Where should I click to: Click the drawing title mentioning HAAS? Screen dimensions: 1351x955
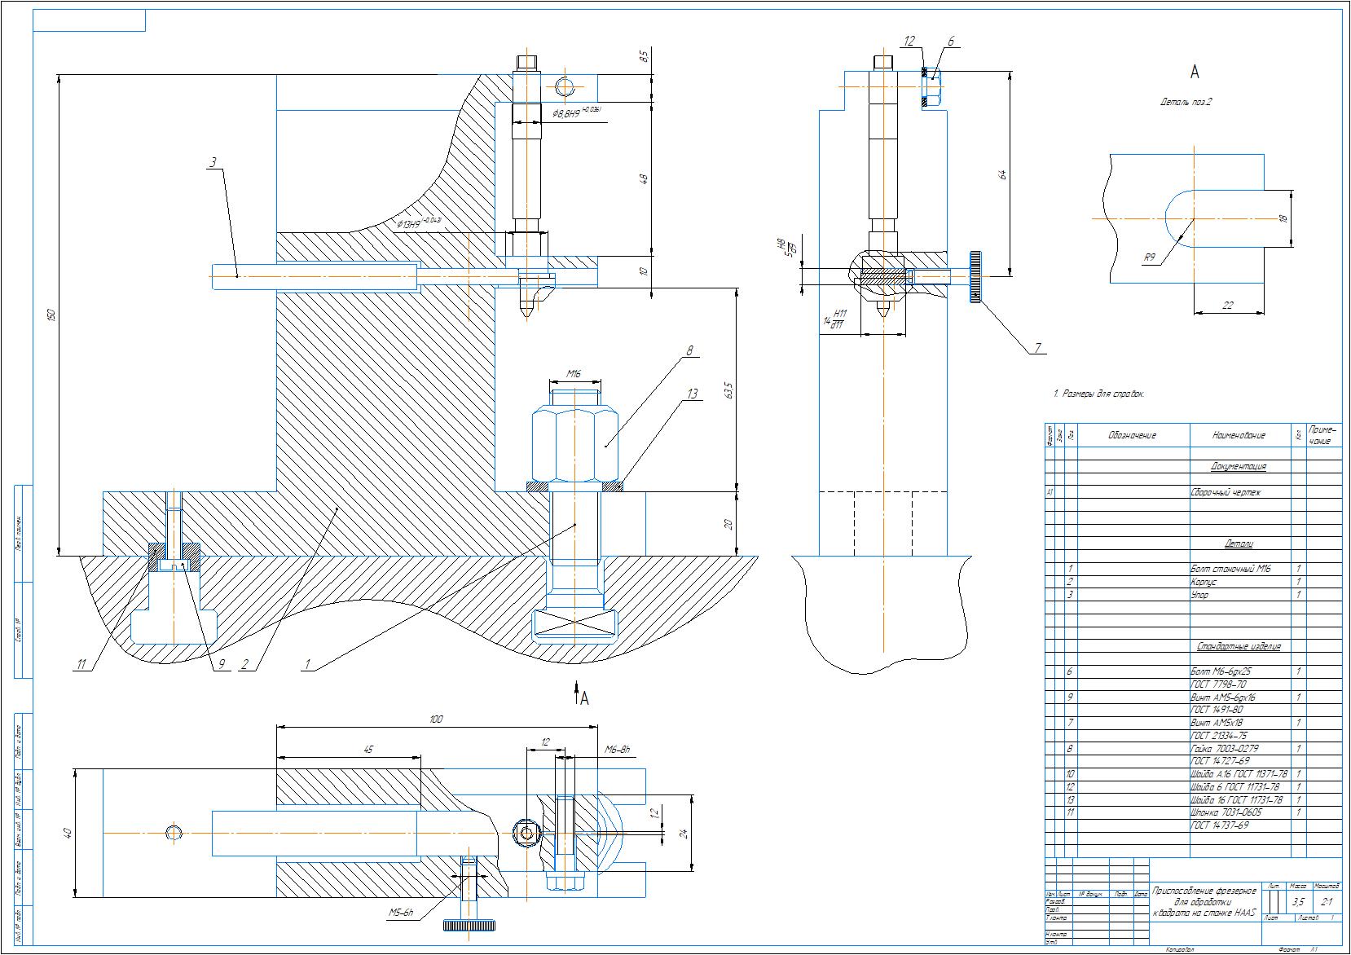coord(1204,902)
